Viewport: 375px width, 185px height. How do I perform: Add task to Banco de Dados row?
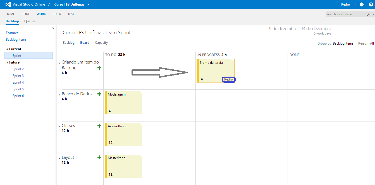coord(99,94)
